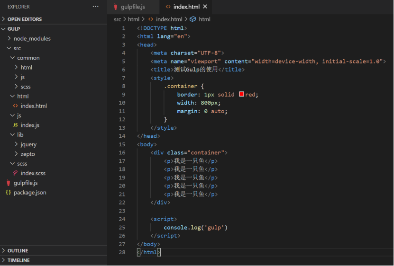Open package.json in the file tree

click(x=54, y=193)
